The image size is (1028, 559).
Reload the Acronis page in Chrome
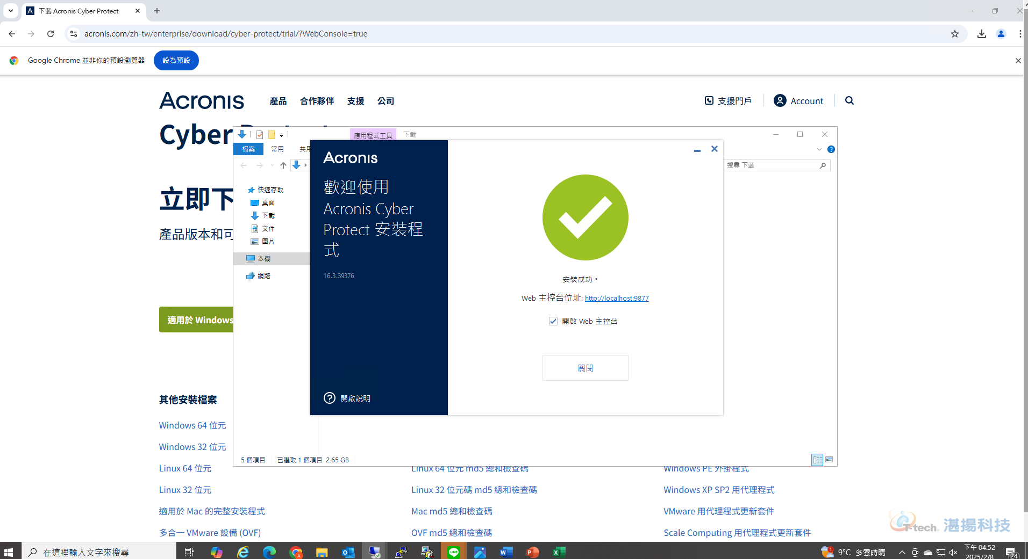click(51, 34)
